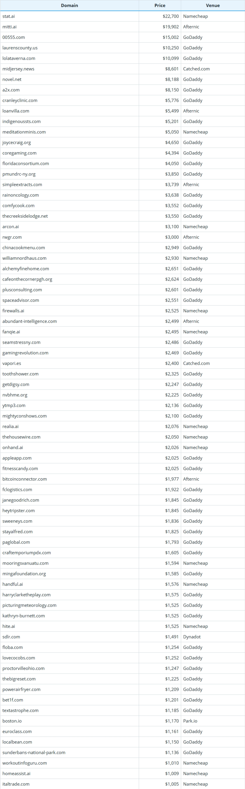Click novel.net in the domain list
The width and height of the screenshot is (245, 789).
click(x=12, y=79)
